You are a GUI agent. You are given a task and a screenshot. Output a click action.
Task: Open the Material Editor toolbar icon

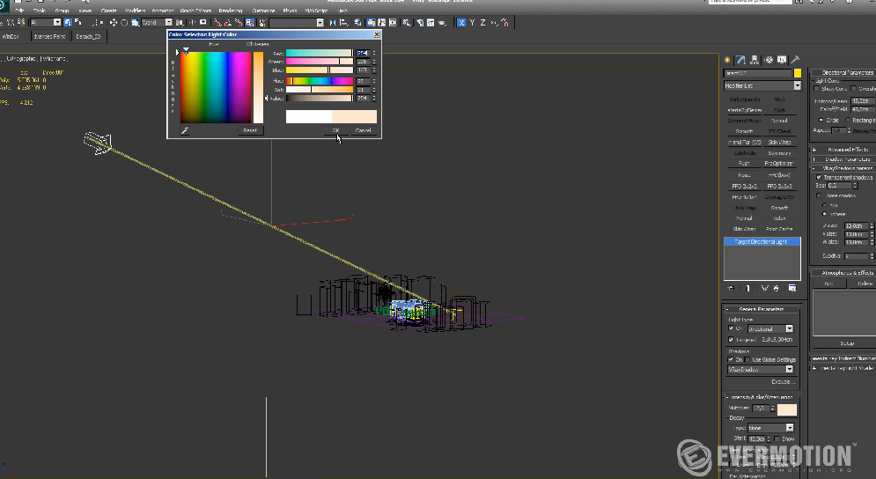407,22
